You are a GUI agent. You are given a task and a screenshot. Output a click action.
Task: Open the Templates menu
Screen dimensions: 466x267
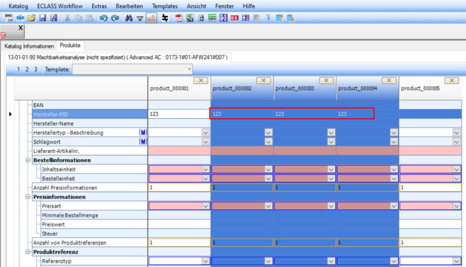165,6
